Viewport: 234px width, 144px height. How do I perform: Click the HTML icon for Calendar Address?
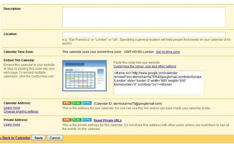pyautogui.click(x=87, y=103)
